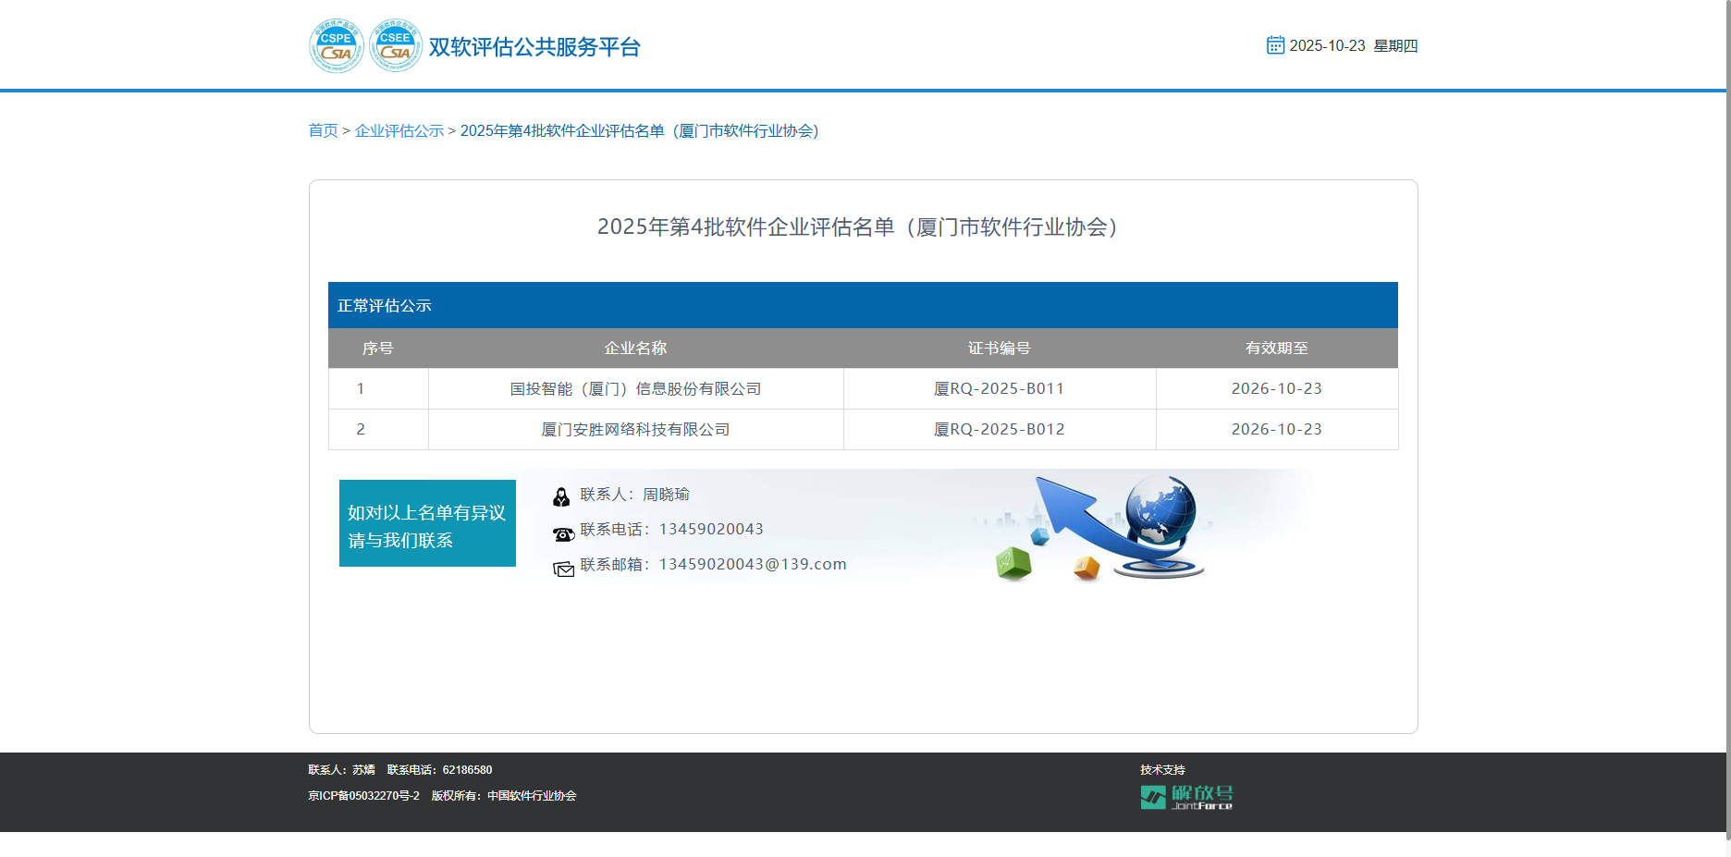1731x857 pixels.
Task: Click the 证书编号 column header
Action: coord(999,349)
